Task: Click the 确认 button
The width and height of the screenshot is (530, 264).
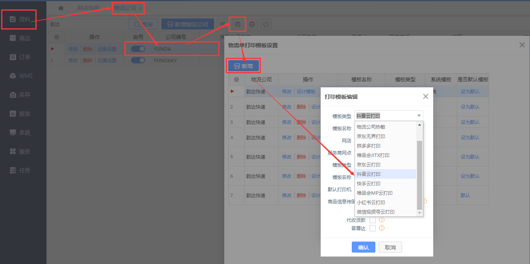Action: coord(364,247)
